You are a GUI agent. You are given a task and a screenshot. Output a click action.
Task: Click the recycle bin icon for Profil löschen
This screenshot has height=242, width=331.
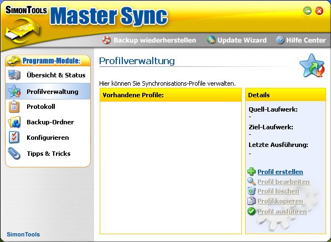pyautogui.click(x=251, y=191)
